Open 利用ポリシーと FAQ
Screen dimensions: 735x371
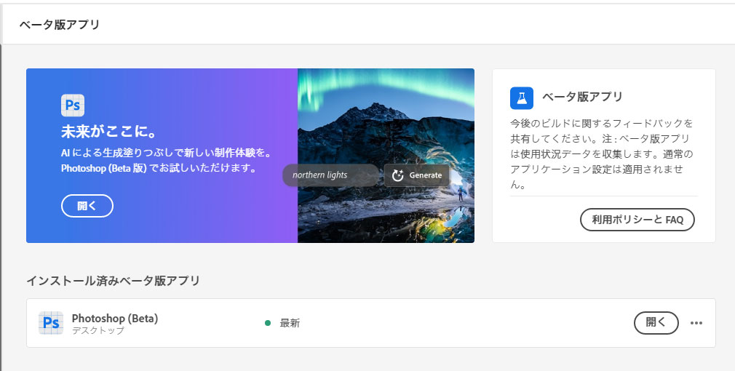click(637, 220)
